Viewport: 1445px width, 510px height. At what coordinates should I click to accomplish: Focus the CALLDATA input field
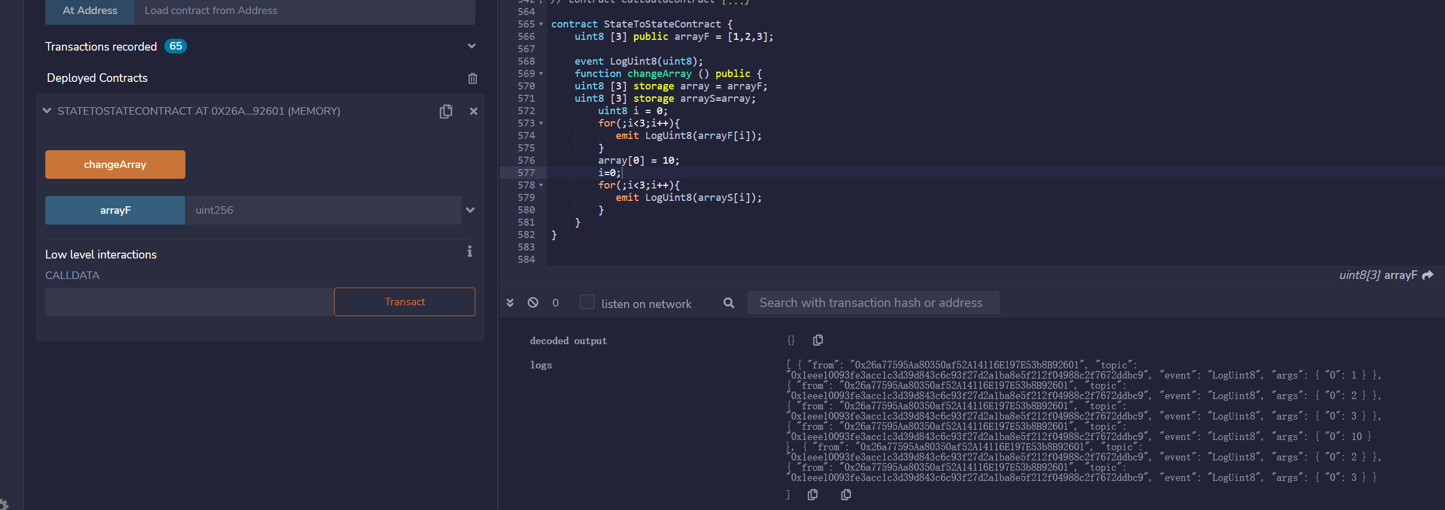click(x=190, y=302)
